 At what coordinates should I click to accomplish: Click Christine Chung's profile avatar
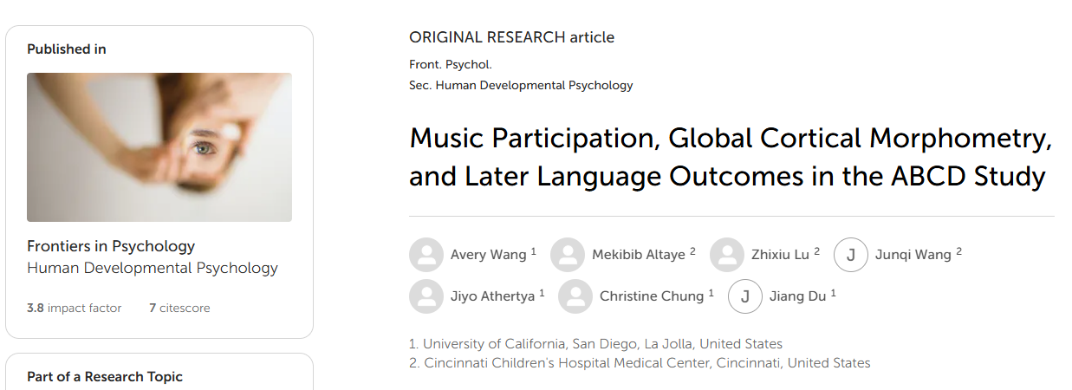pos(575,296)
